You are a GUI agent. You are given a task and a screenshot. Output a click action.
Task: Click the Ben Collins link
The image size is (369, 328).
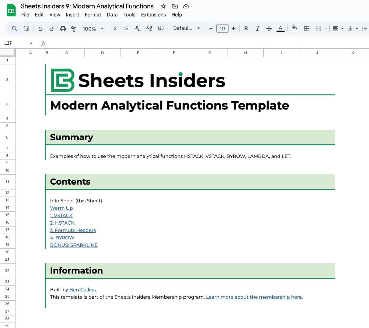[x=83, y=289]
